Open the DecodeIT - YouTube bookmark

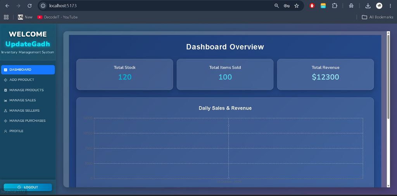tap(57, 17)
